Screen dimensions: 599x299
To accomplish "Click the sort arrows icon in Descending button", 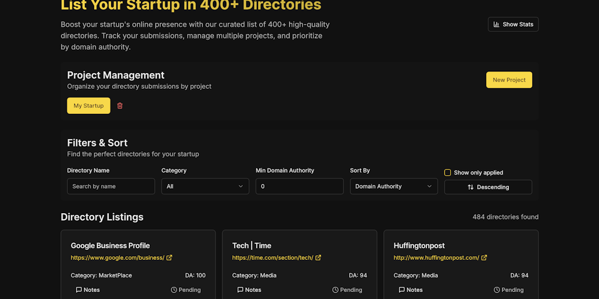I will point(471,187).
